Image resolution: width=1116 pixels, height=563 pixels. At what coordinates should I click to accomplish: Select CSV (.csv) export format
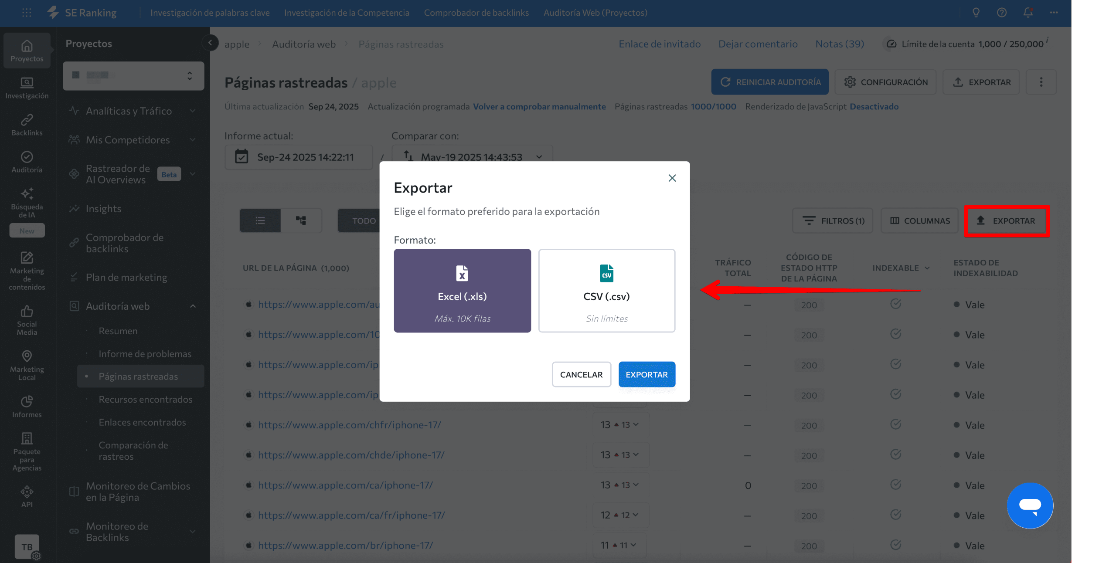pyautogui.click(x=607, y=291)
